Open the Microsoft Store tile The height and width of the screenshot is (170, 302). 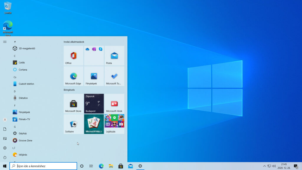73,104
